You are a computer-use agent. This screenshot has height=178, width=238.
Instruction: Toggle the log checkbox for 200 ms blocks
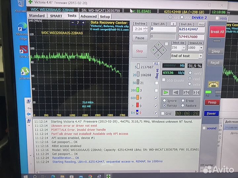point(156,91)
